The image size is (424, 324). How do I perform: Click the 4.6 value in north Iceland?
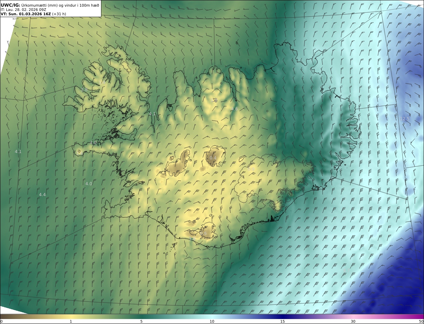point(234,109)
